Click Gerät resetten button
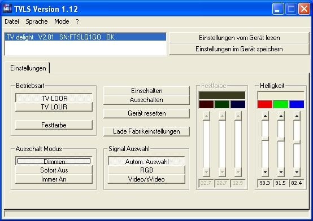Viewport: 313px width, 221px height. [x=146, y=113]
